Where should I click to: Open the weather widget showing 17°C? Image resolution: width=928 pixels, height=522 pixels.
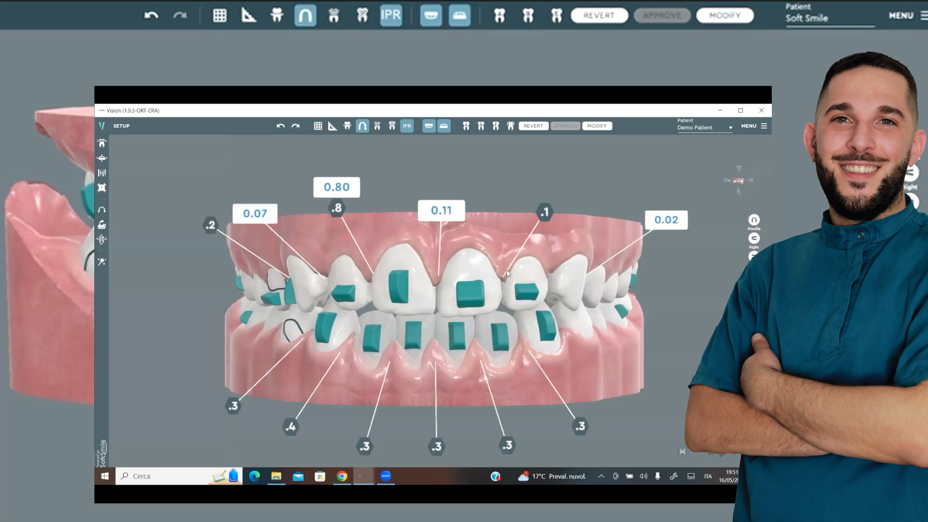[551, 476]
